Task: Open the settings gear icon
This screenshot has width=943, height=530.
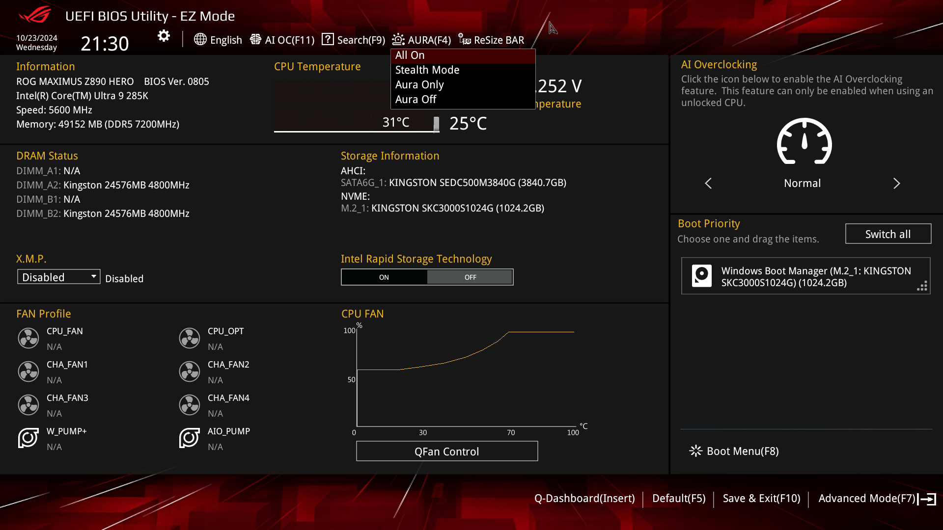Action: point(164,36)
